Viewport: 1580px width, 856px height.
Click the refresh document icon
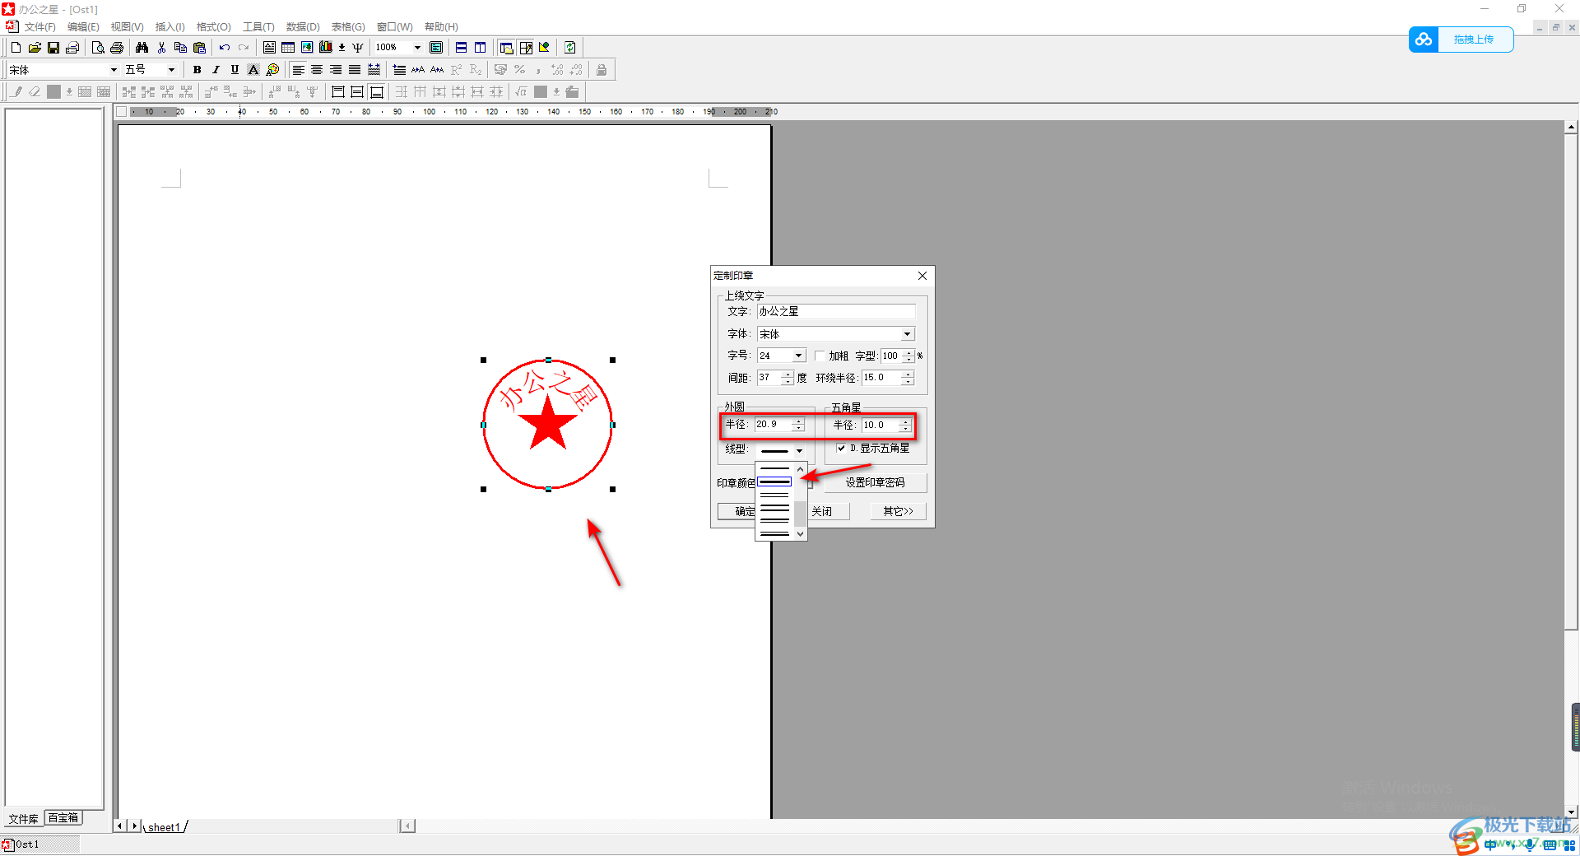(569, 48)
